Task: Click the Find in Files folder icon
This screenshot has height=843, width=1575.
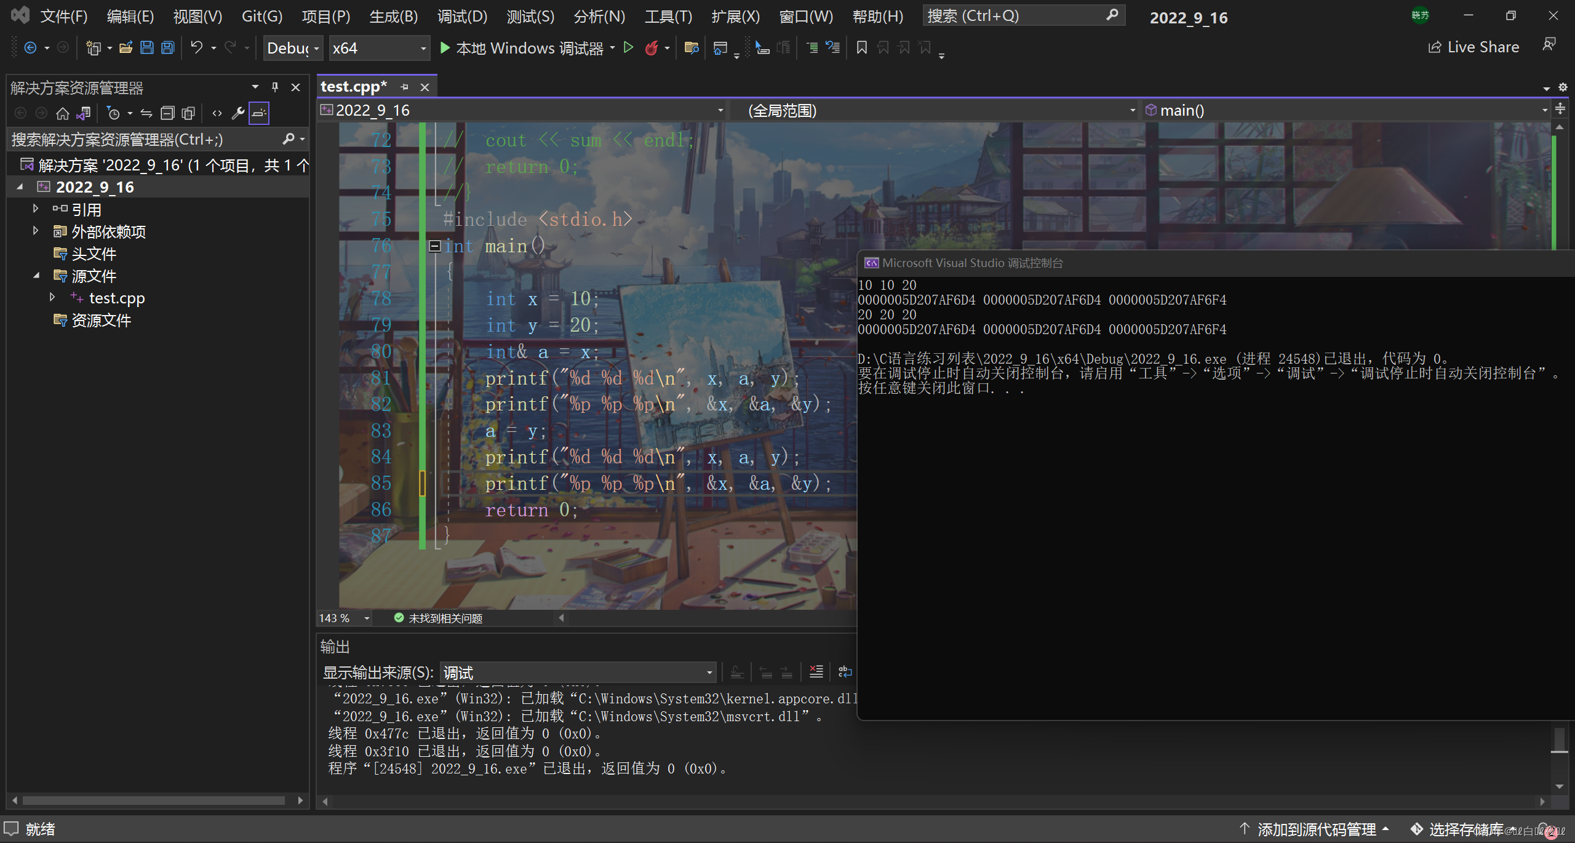Action: (692, 47)
